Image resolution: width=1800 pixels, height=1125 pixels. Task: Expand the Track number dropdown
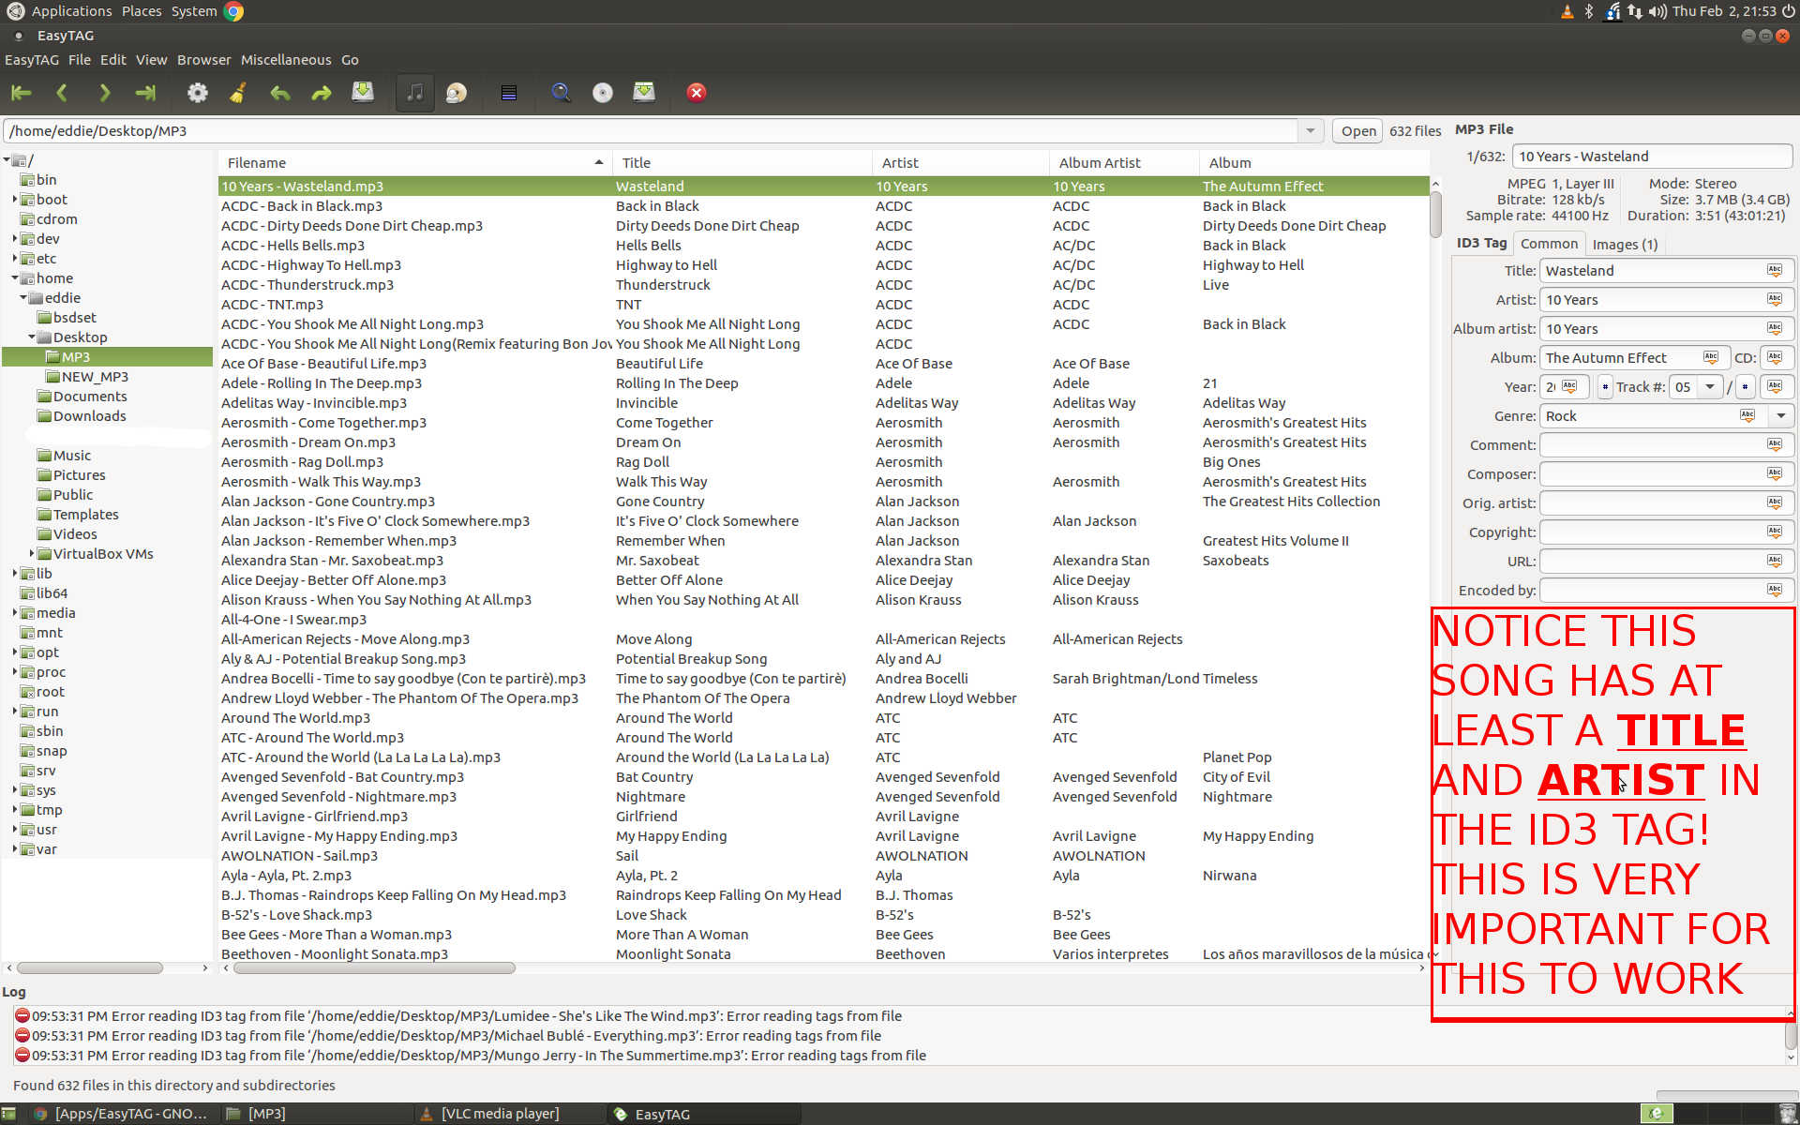pyautogui.click(x=1710, y=386)
